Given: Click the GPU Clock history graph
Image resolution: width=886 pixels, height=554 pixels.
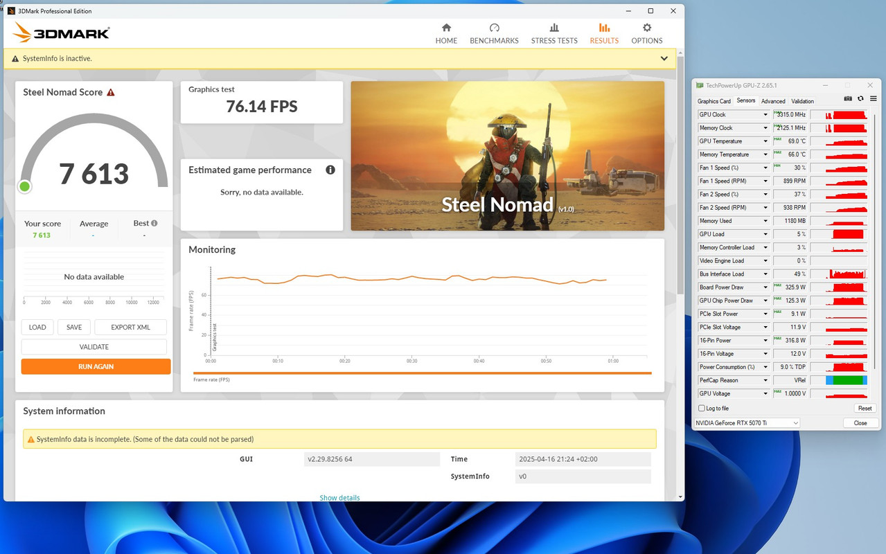Looking at the screenshot, I should coord(839,115).
